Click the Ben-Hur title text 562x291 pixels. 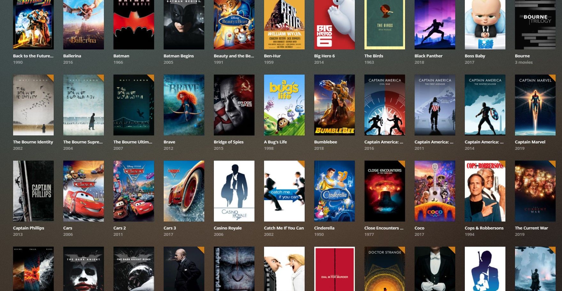pyautogui.click(x=272, y=56)
